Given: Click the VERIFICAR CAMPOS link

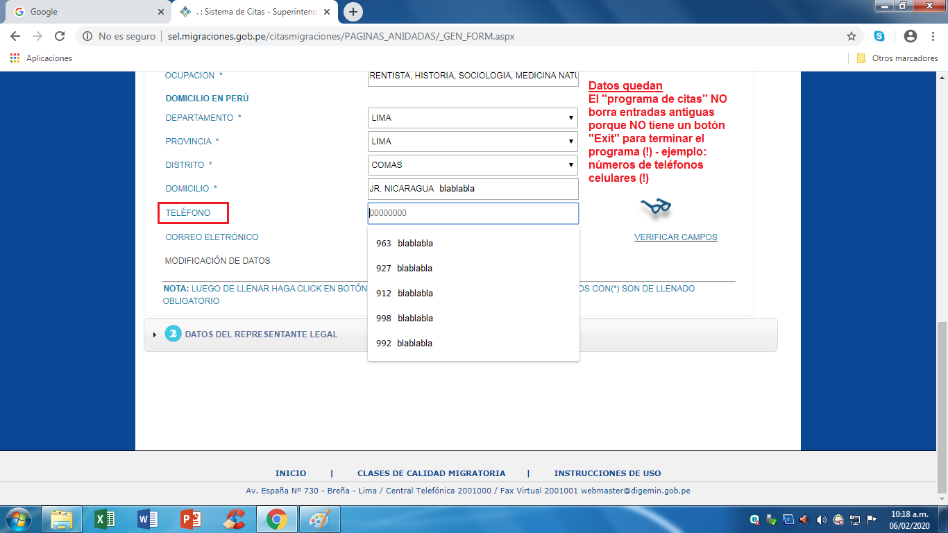Looking at the screenshot, I should [675, 237].
